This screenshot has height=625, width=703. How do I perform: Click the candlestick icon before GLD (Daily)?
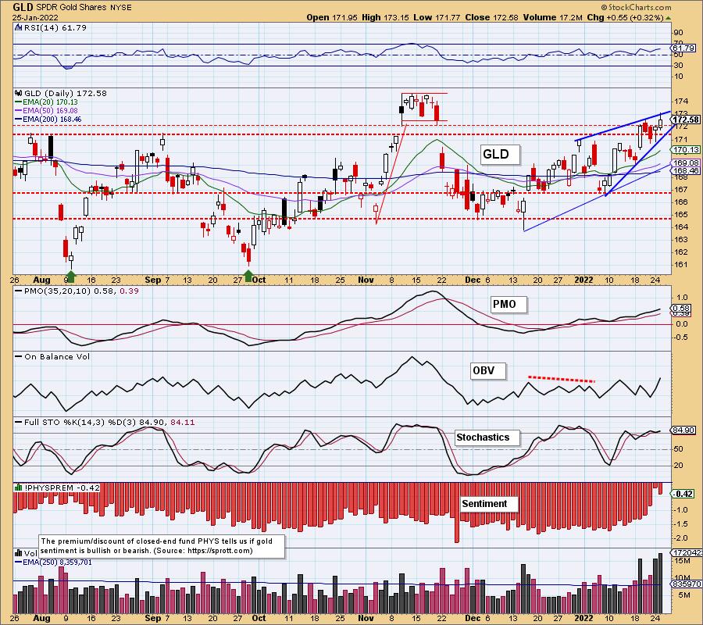[19, 93]
